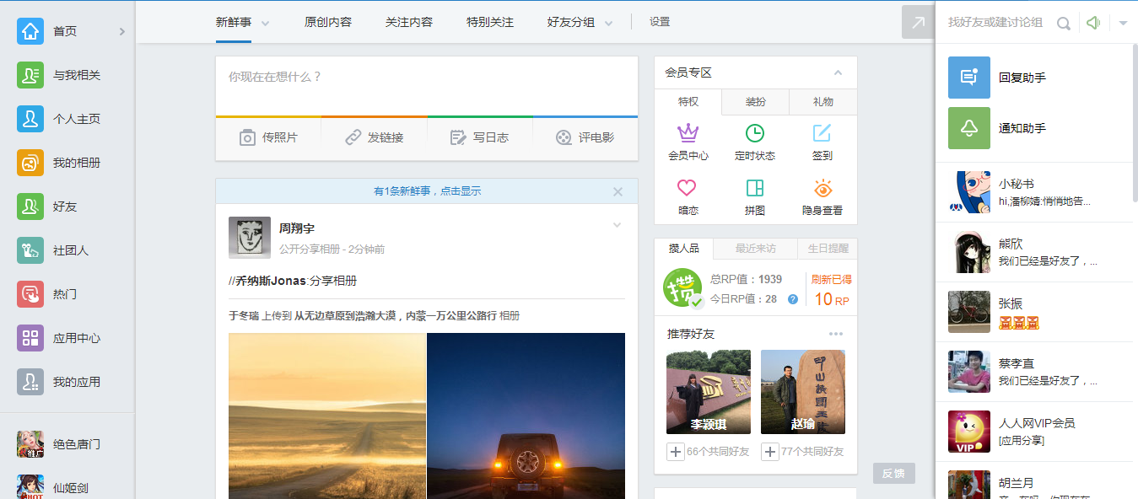The height and width of the screenshot is (499, 1138).
Task: Open chat with 熊欣
Action: point(1034,252)
